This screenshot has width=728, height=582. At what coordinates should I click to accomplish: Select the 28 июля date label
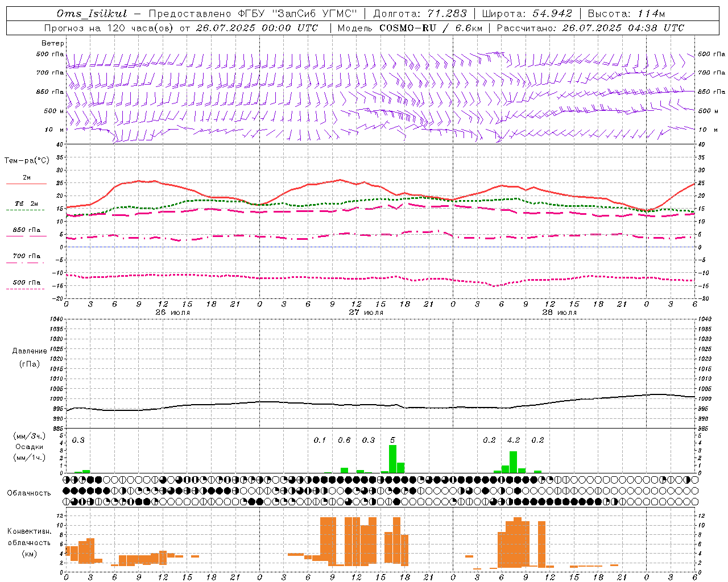560,312
